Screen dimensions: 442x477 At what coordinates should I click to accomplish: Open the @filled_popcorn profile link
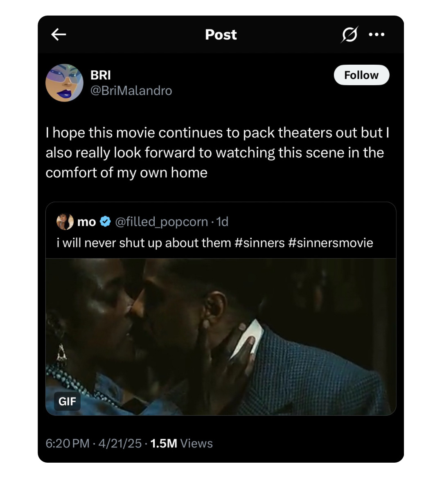point(161,222)
